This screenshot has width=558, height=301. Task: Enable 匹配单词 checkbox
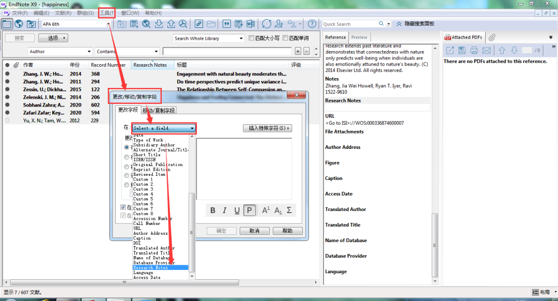(x=285, y=38)
